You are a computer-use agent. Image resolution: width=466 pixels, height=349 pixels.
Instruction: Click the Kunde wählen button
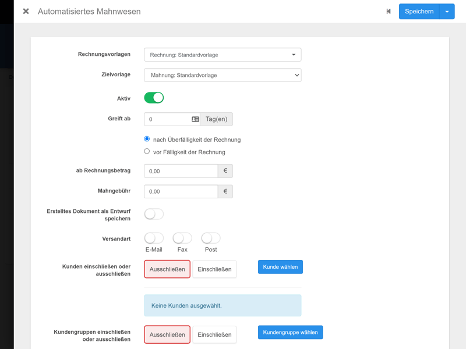(280, 267)
